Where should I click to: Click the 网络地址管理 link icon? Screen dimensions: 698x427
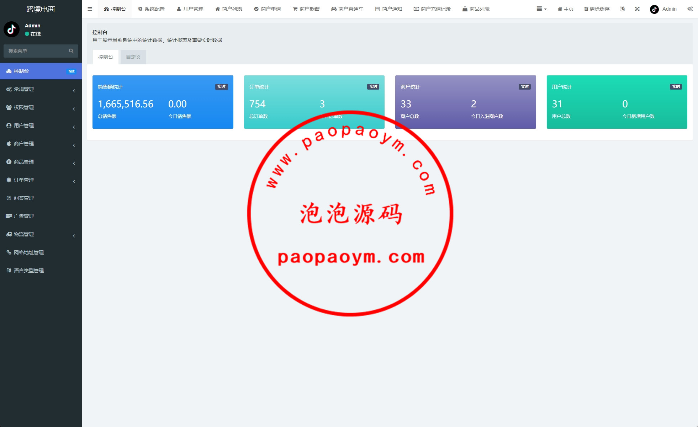9,252
